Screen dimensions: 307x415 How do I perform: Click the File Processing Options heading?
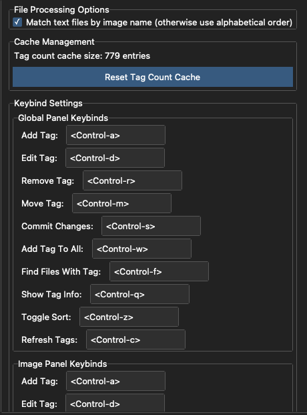click(61, 10)
